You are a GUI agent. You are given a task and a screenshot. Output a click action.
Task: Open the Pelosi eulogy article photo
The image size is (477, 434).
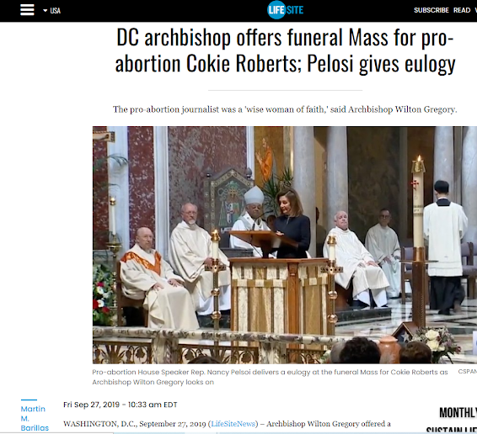tap(285, 245)
